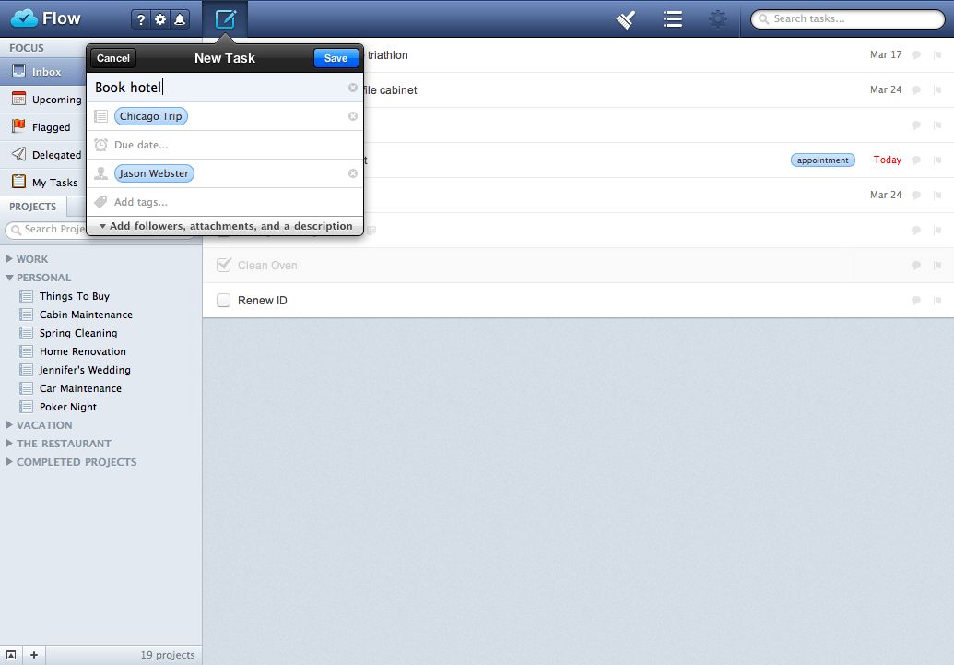Open Car Maintenance project

coord(80,388)
